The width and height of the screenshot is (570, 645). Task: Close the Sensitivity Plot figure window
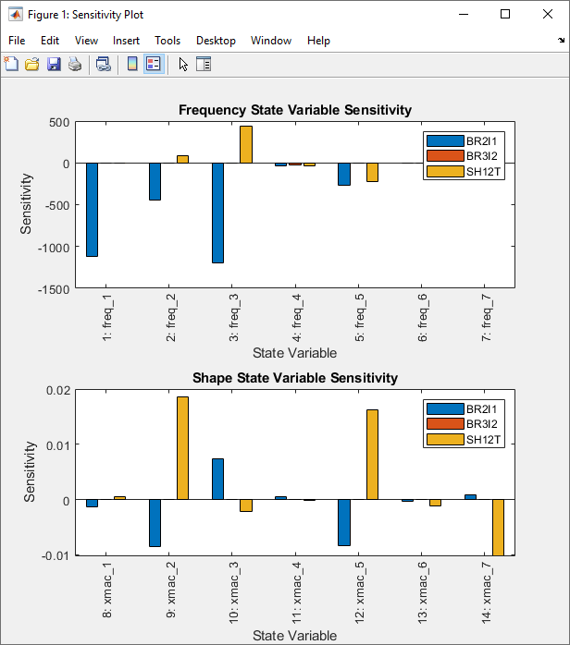coord(548,15)
